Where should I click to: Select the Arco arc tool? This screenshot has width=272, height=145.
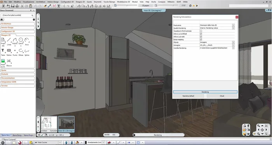(27, 41)
